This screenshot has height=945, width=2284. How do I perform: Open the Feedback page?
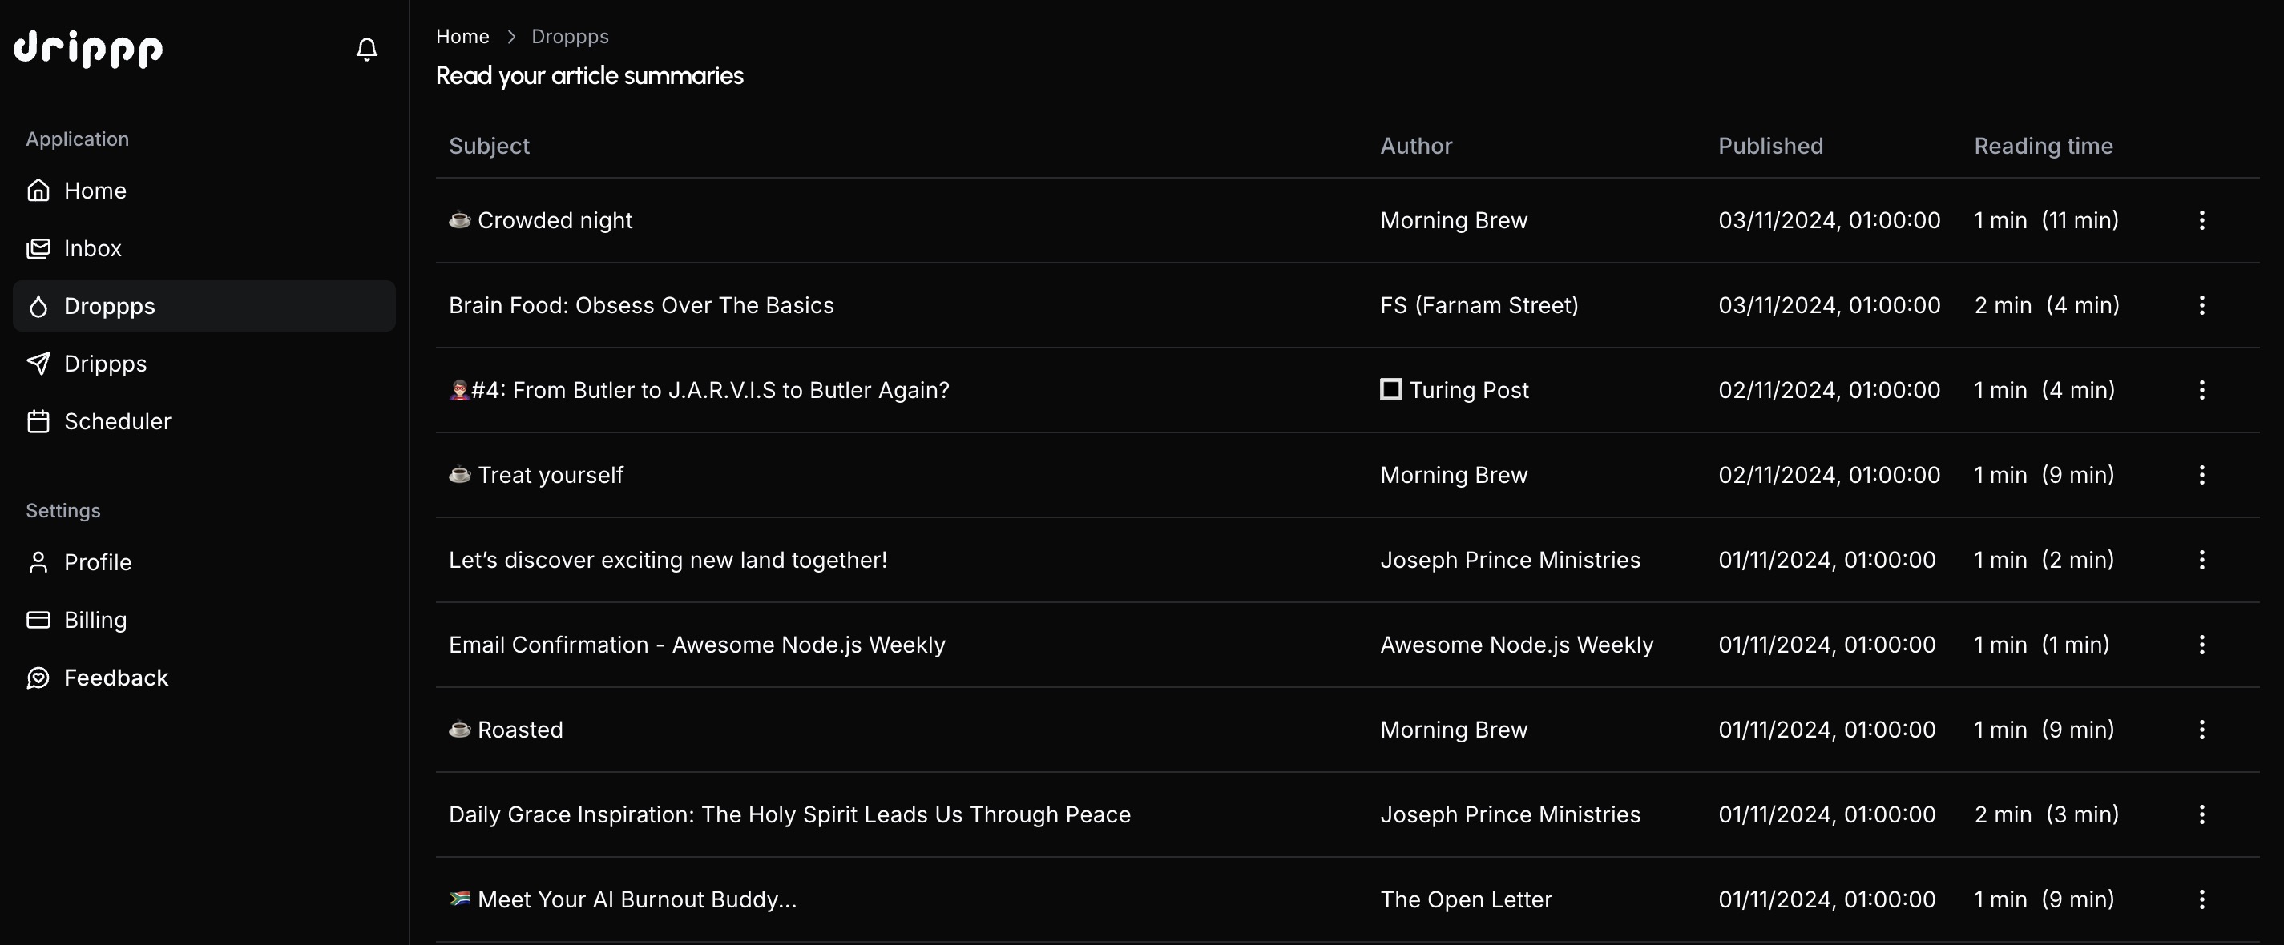[x=204, y=678]
